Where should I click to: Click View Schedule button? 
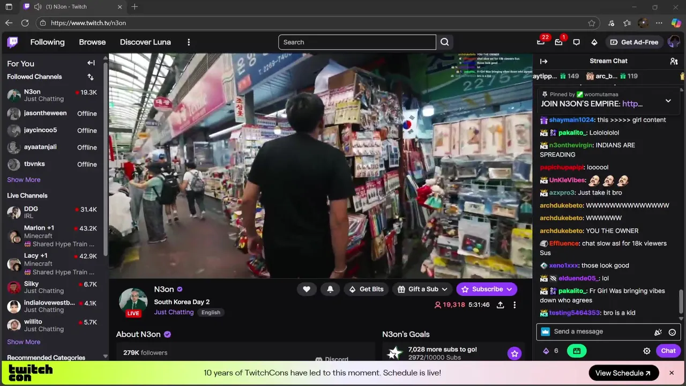(624, 373)
